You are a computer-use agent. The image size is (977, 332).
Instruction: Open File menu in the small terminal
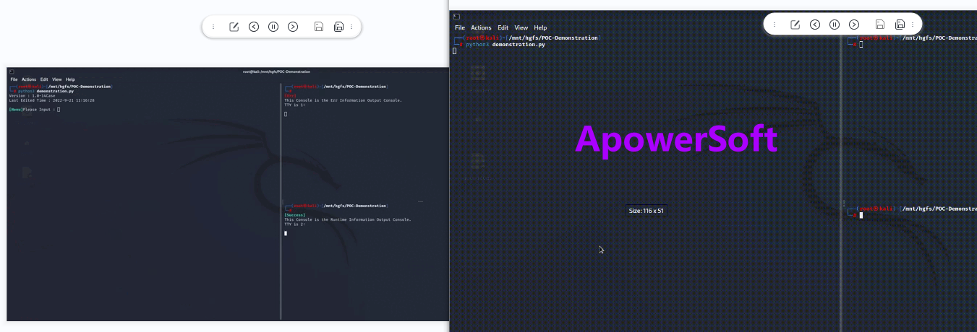[x=14, y=79]
